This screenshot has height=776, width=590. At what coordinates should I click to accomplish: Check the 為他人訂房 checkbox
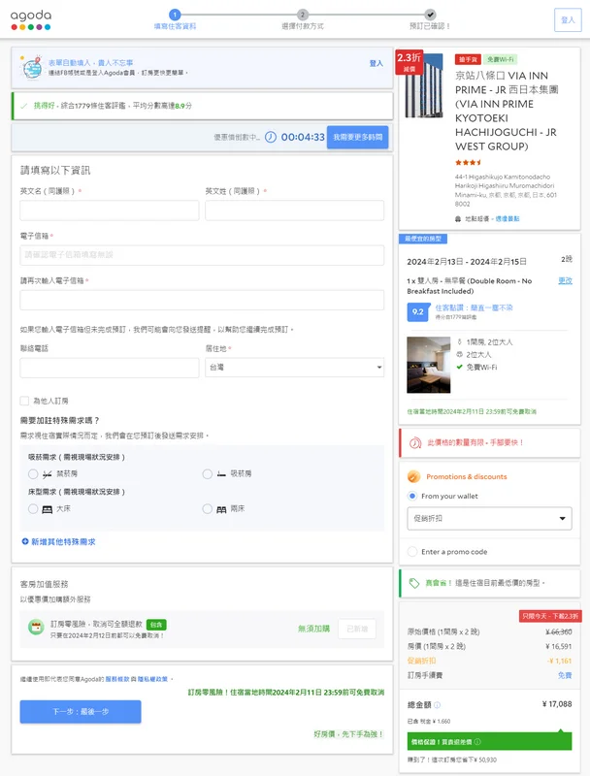tap(24, 401)
